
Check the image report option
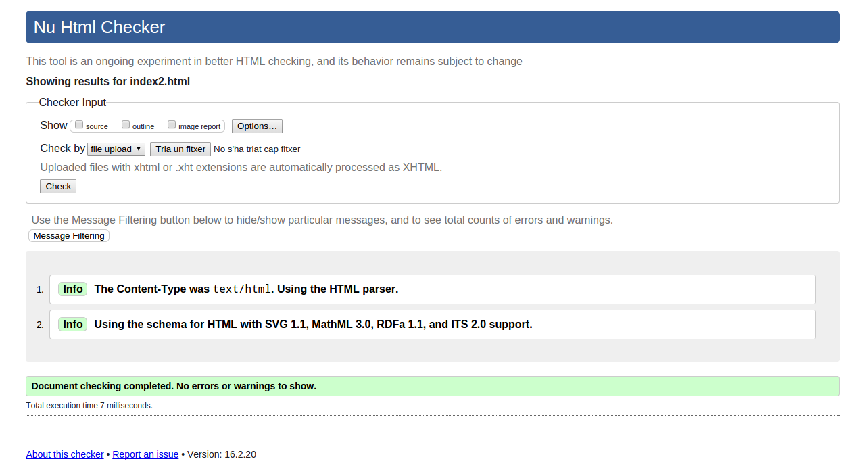(172, 125)
